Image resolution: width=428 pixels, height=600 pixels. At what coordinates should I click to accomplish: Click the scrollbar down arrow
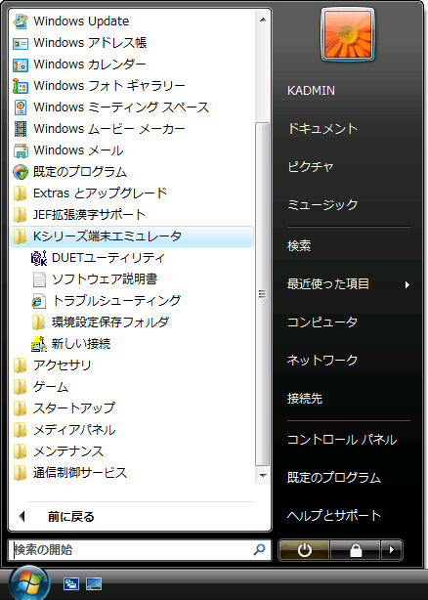click(x=263, y=476)
